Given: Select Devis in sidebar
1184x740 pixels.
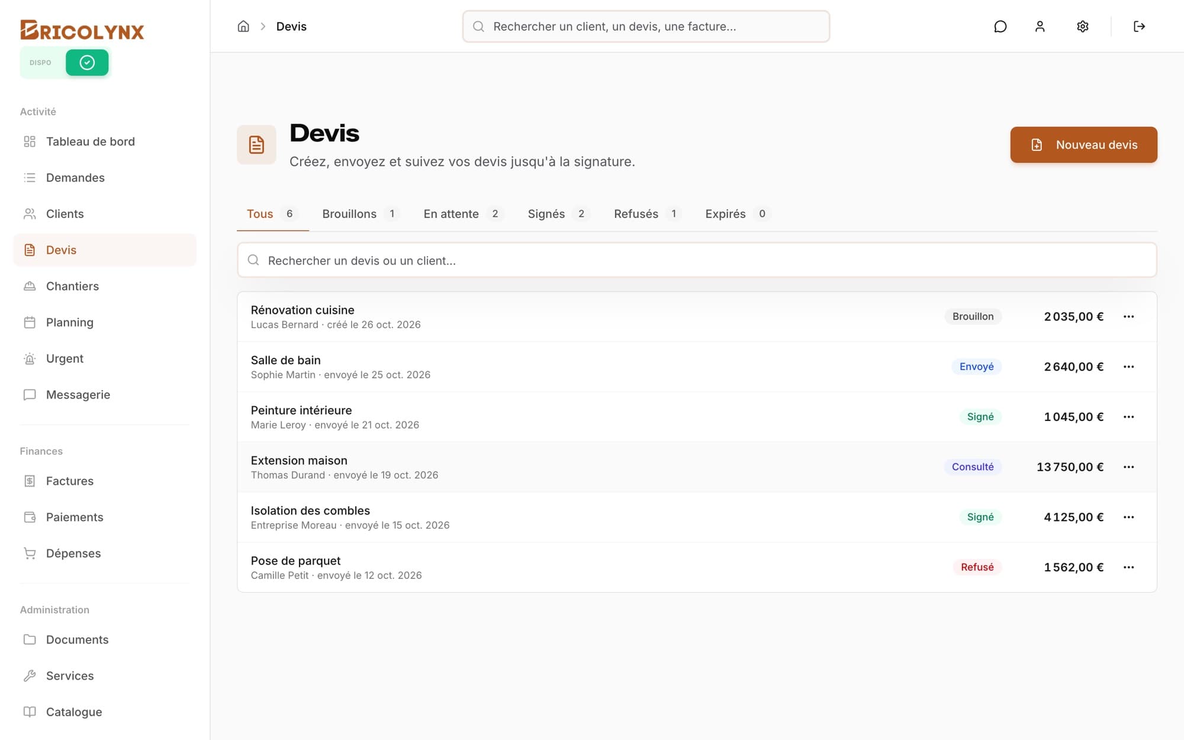Looking at the screenshot, I should (105, 250).
